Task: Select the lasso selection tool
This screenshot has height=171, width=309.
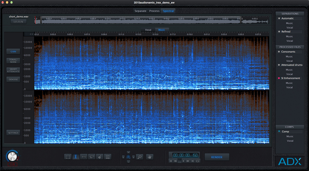Action: 92,157
